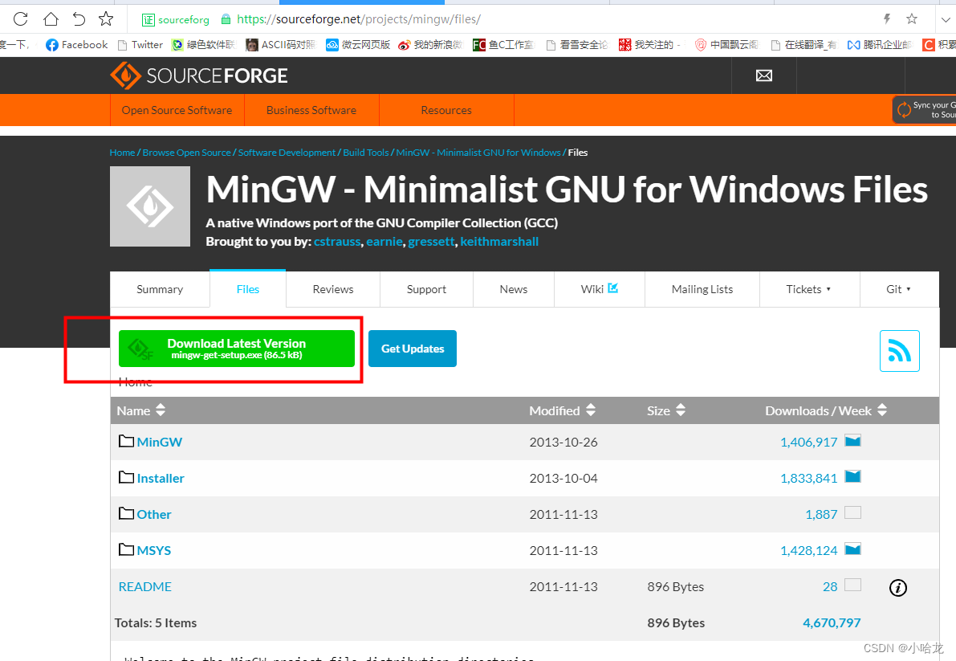Viewport: 956px width, 661px height.
Task: Click the chart icon in Installer row
Action: (852, 477)
